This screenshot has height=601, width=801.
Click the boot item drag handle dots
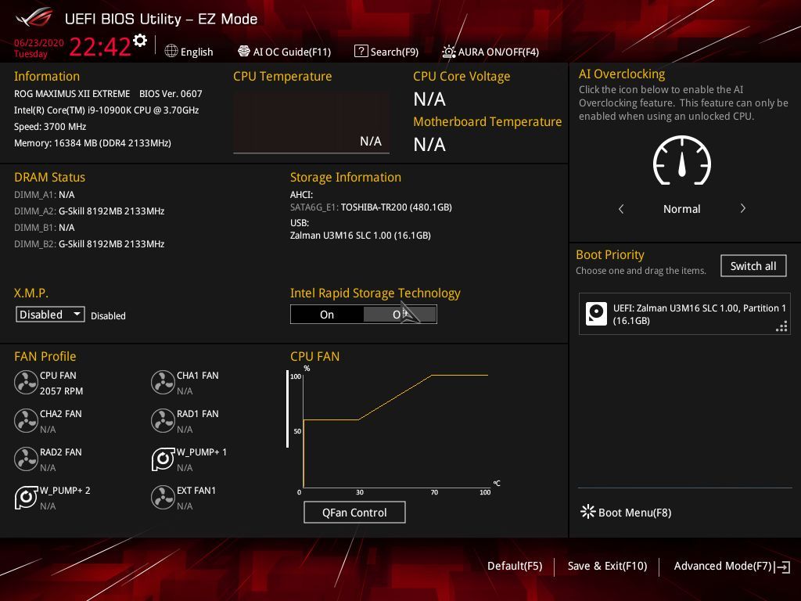click(x=781, y=326)
